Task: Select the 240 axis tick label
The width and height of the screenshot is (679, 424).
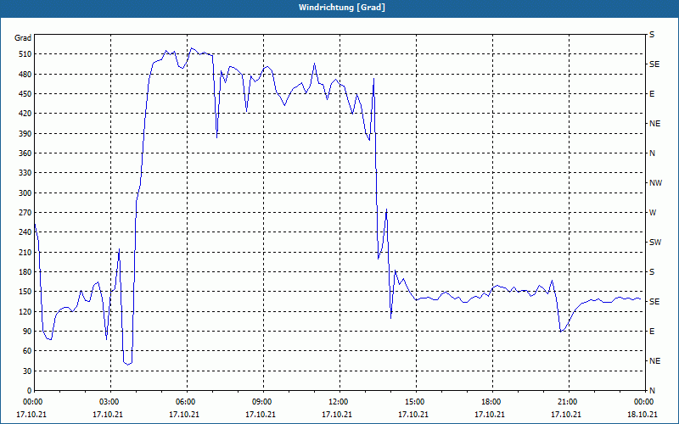Action: [25, 232]
